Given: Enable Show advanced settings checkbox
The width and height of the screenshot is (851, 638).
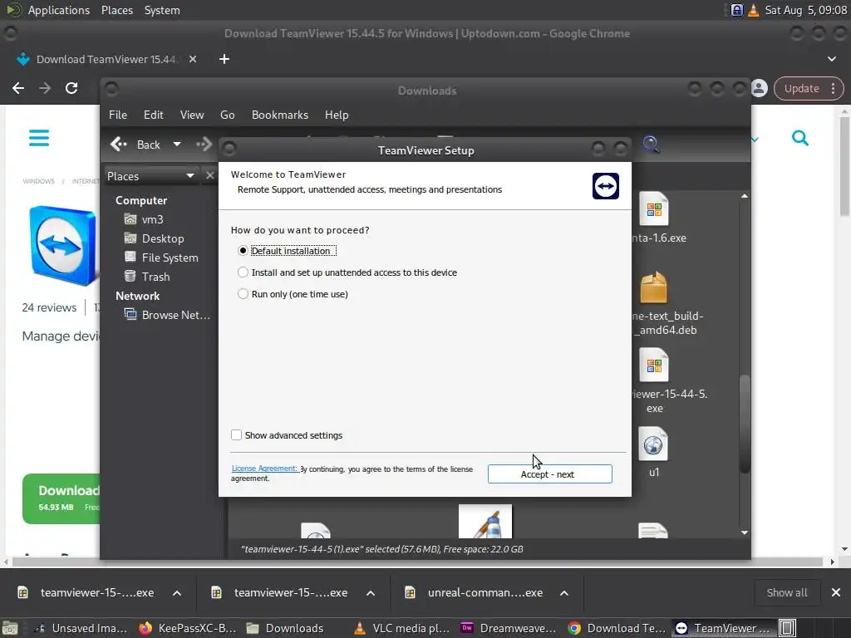Looking at the screenshot, I should (236, 435).
